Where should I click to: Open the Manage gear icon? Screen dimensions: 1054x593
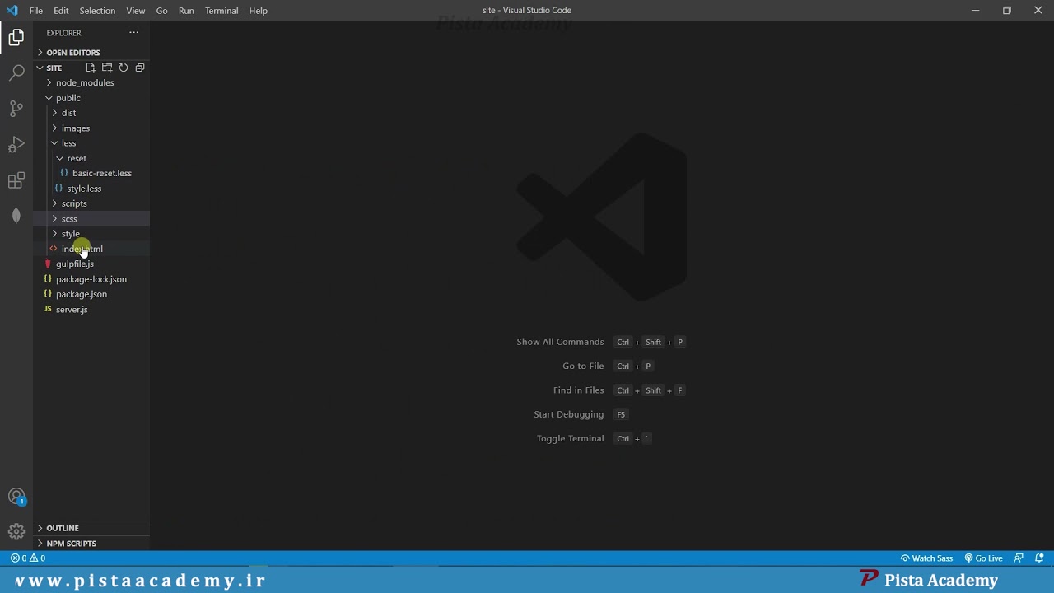(x=16, y=531)
